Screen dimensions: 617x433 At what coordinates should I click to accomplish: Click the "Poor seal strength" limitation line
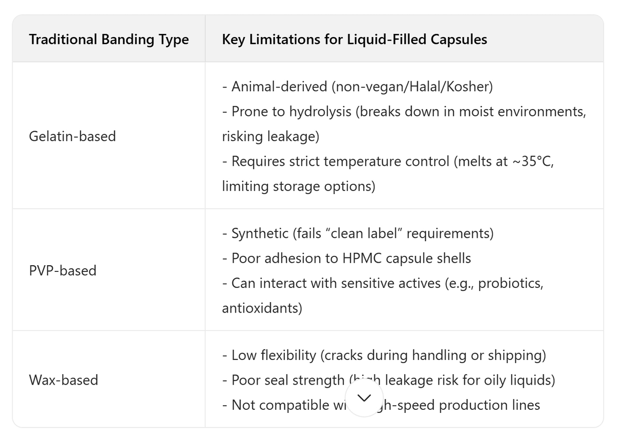288,380
